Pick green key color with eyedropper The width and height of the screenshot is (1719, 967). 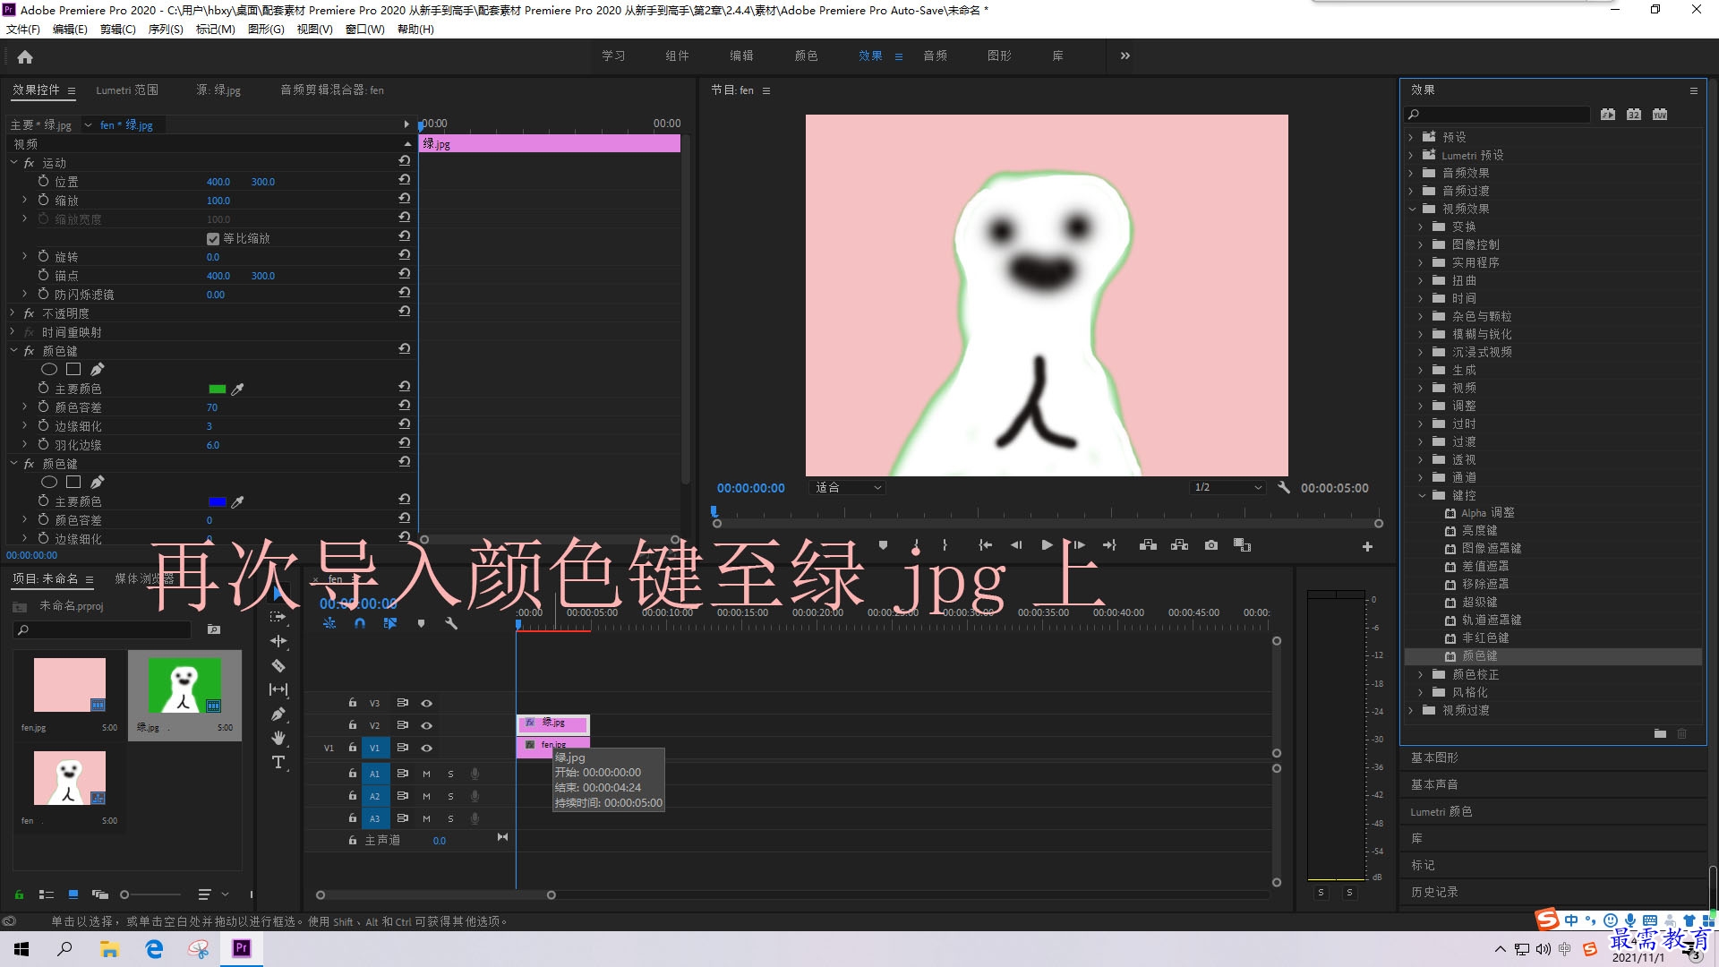click(x=238, y=389)
